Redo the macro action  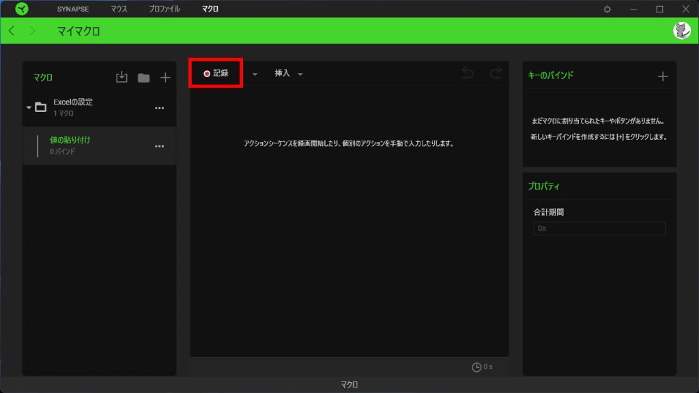point(496,72)
